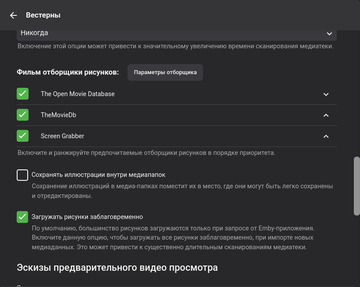Click the Сохранять иллюстрации внутри медиапапок label
Image resolution: width=360 pixels, height=287 pixels.
click(98, 175)
